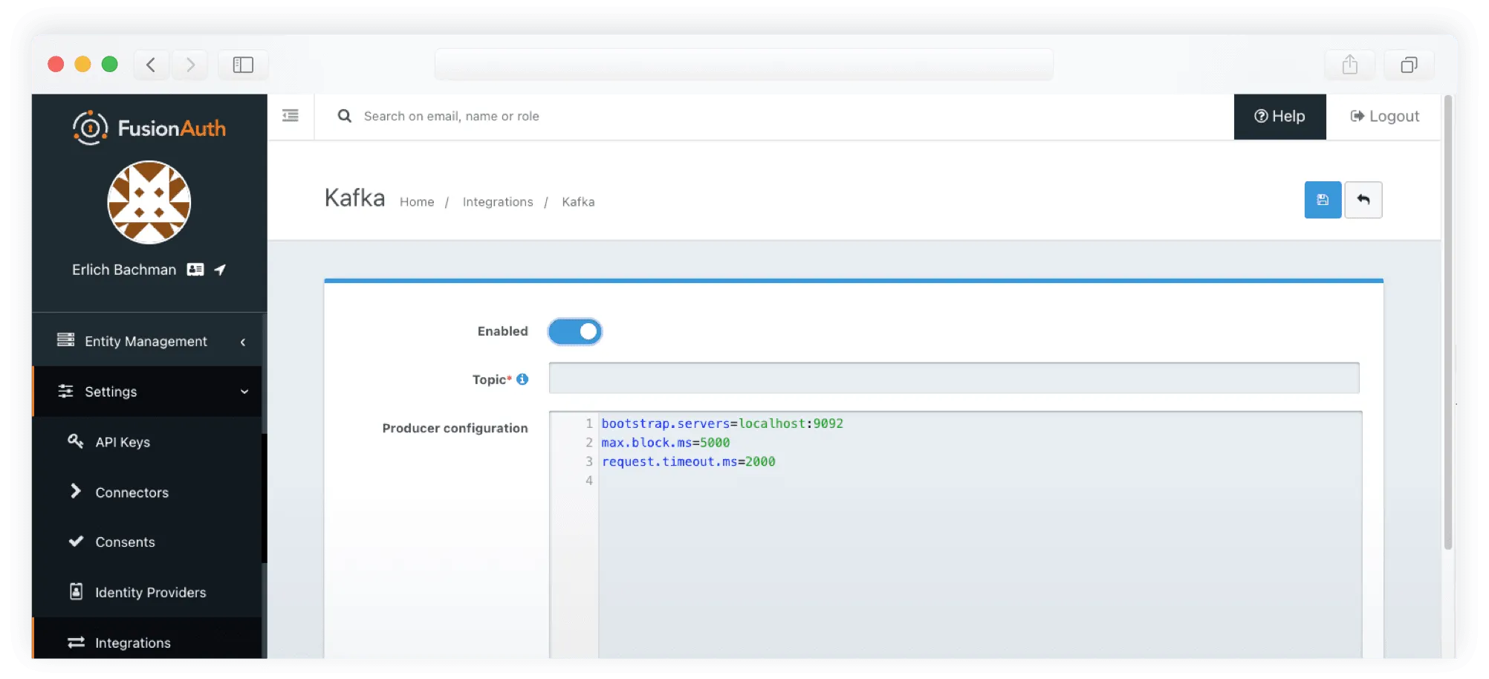1489x679 pixels.
Task: Click the page vertical scrollbar
Action: pyautogui.click(x=1447, y=323)
